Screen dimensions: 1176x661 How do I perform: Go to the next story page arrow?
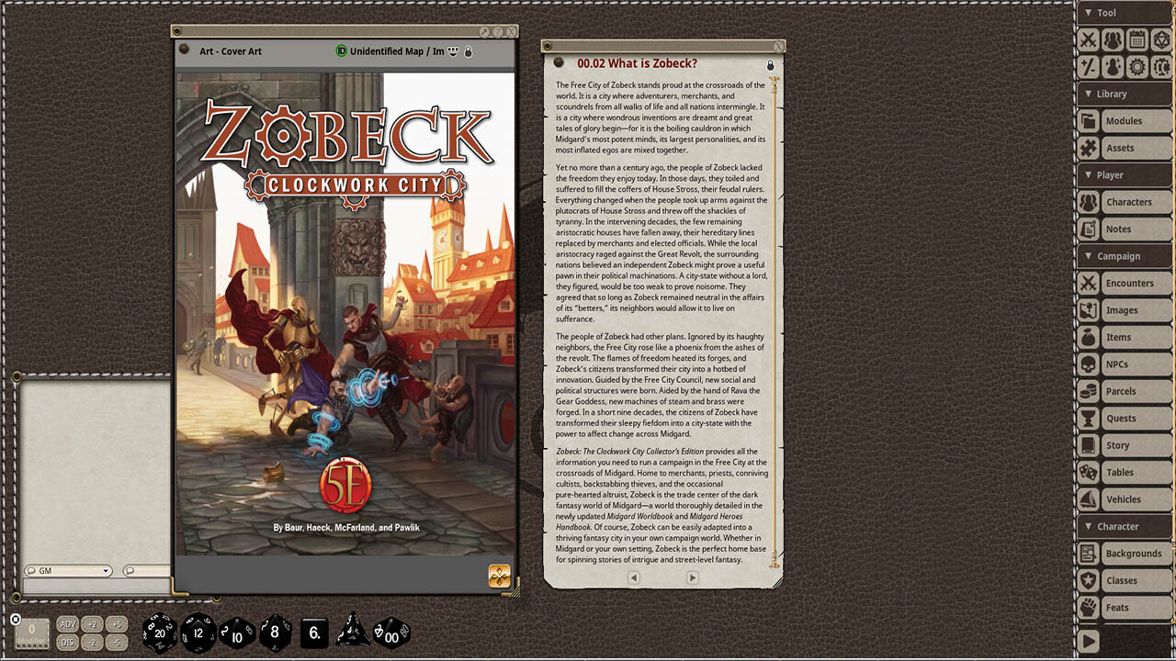(694, 577)
